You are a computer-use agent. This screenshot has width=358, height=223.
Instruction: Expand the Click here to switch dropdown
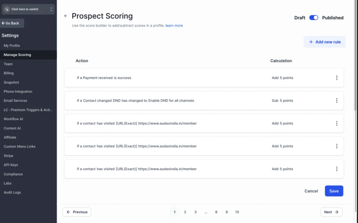click(51, 9)
